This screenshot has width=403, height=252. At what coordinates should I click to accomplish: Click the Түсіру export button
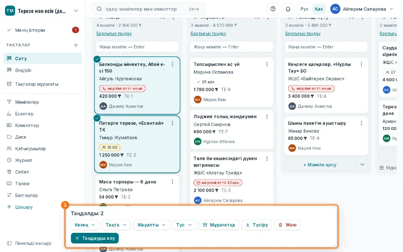pos(256,225)
